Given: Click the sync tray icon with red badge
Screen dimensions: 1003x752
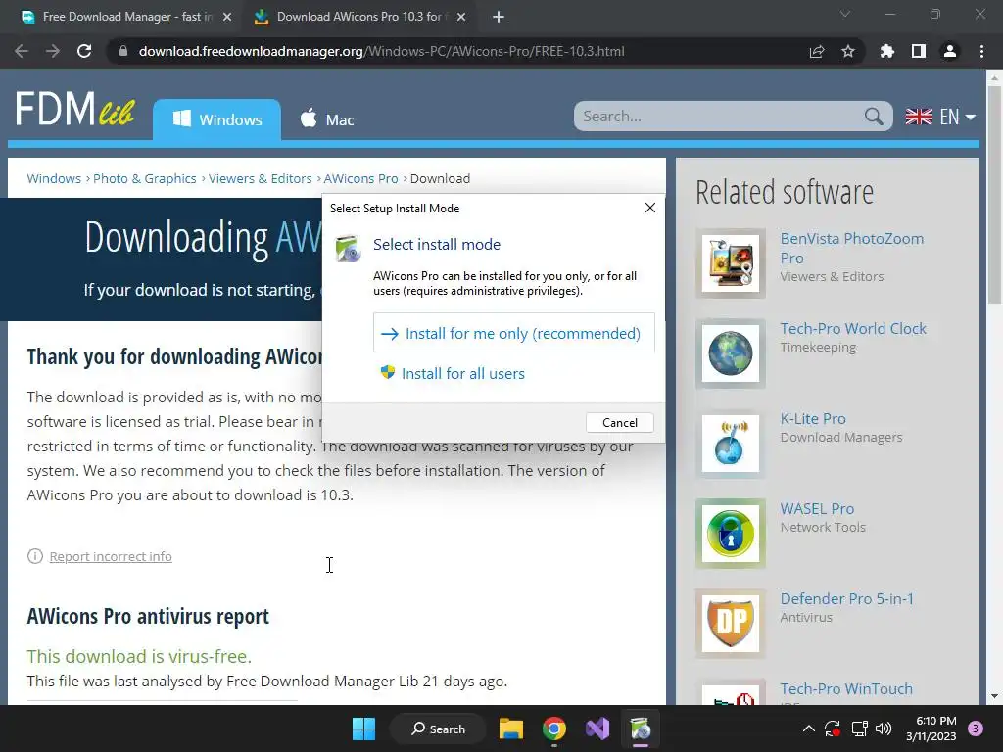Looking at the screenshot, I should pyautogui.click(x=833, y=728).
